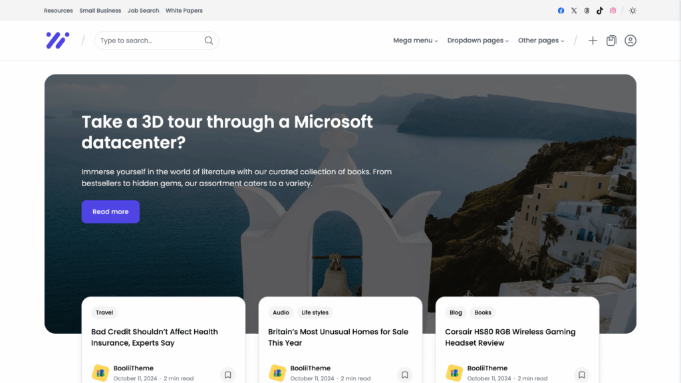Expand the Dropdown pages menu
This screenshot has width=681, height=383.
pyautogui.click(x=477, y=41)
